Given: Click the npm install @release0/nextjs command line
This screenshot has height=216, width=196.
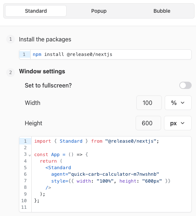Looking at the screenshot, I should point(72,54).
